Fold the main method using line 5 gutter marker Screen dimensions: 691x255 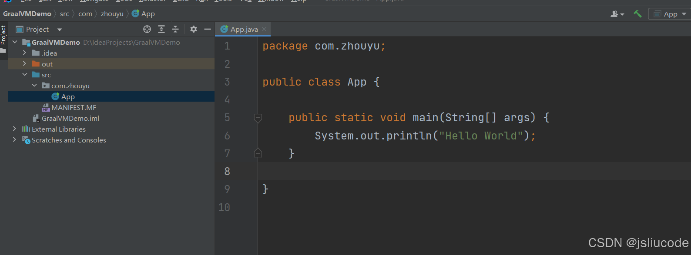258,118
